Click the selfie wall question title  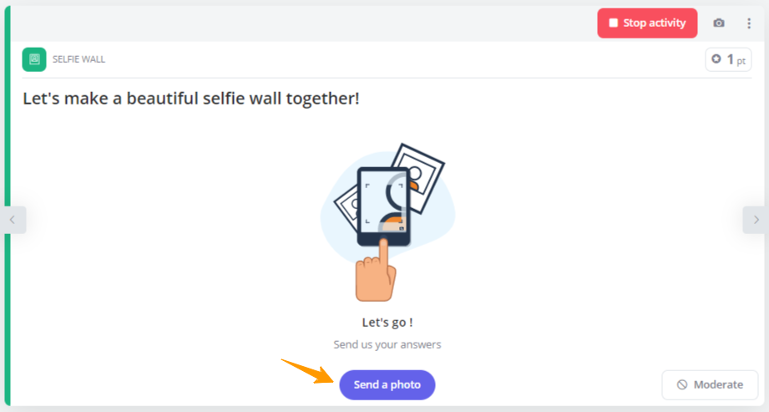click(x=190, y=99)
